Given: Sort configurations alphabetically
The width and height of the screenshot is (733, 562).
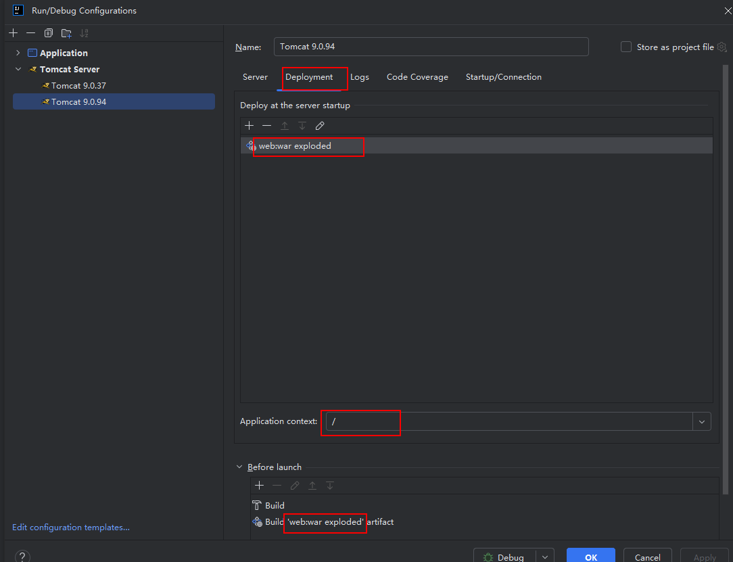Looking at the screenshot, I should point(84,32).
